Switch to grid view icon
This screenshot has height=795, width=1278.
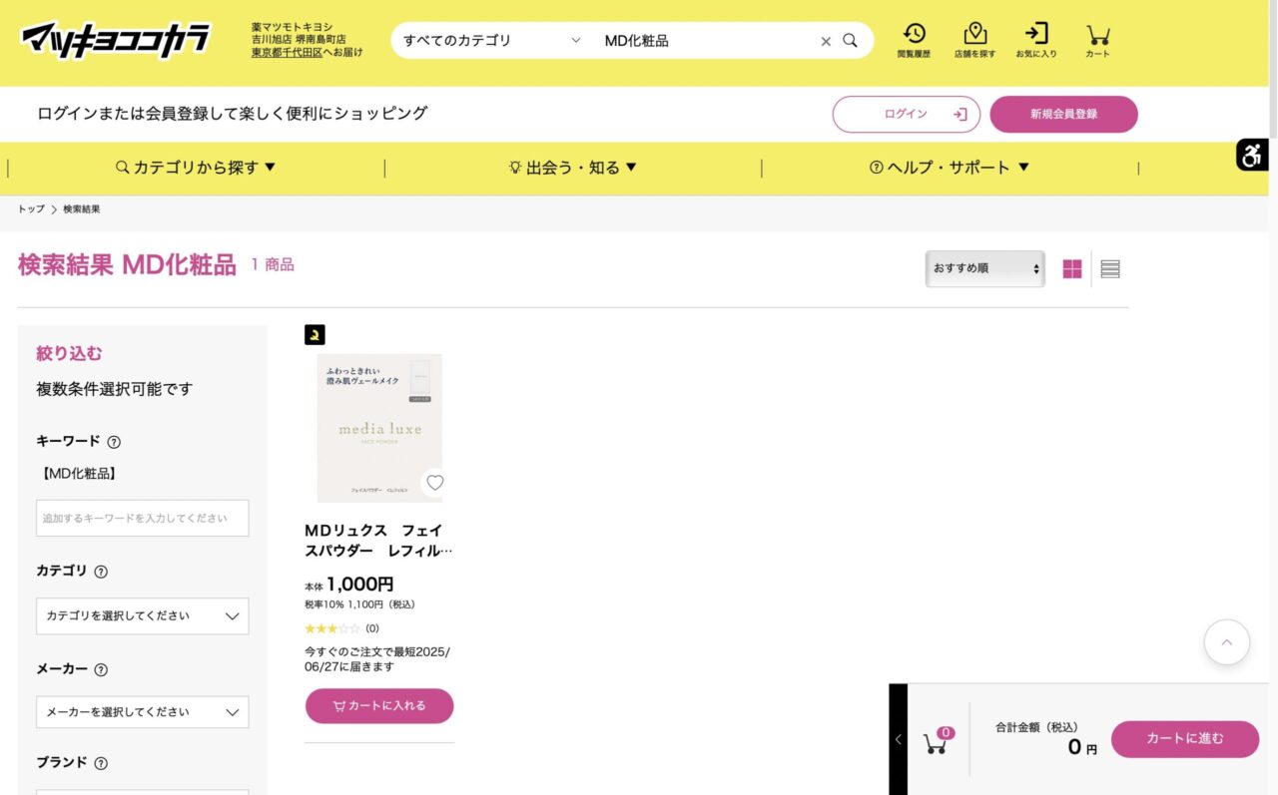(1072, 269)
